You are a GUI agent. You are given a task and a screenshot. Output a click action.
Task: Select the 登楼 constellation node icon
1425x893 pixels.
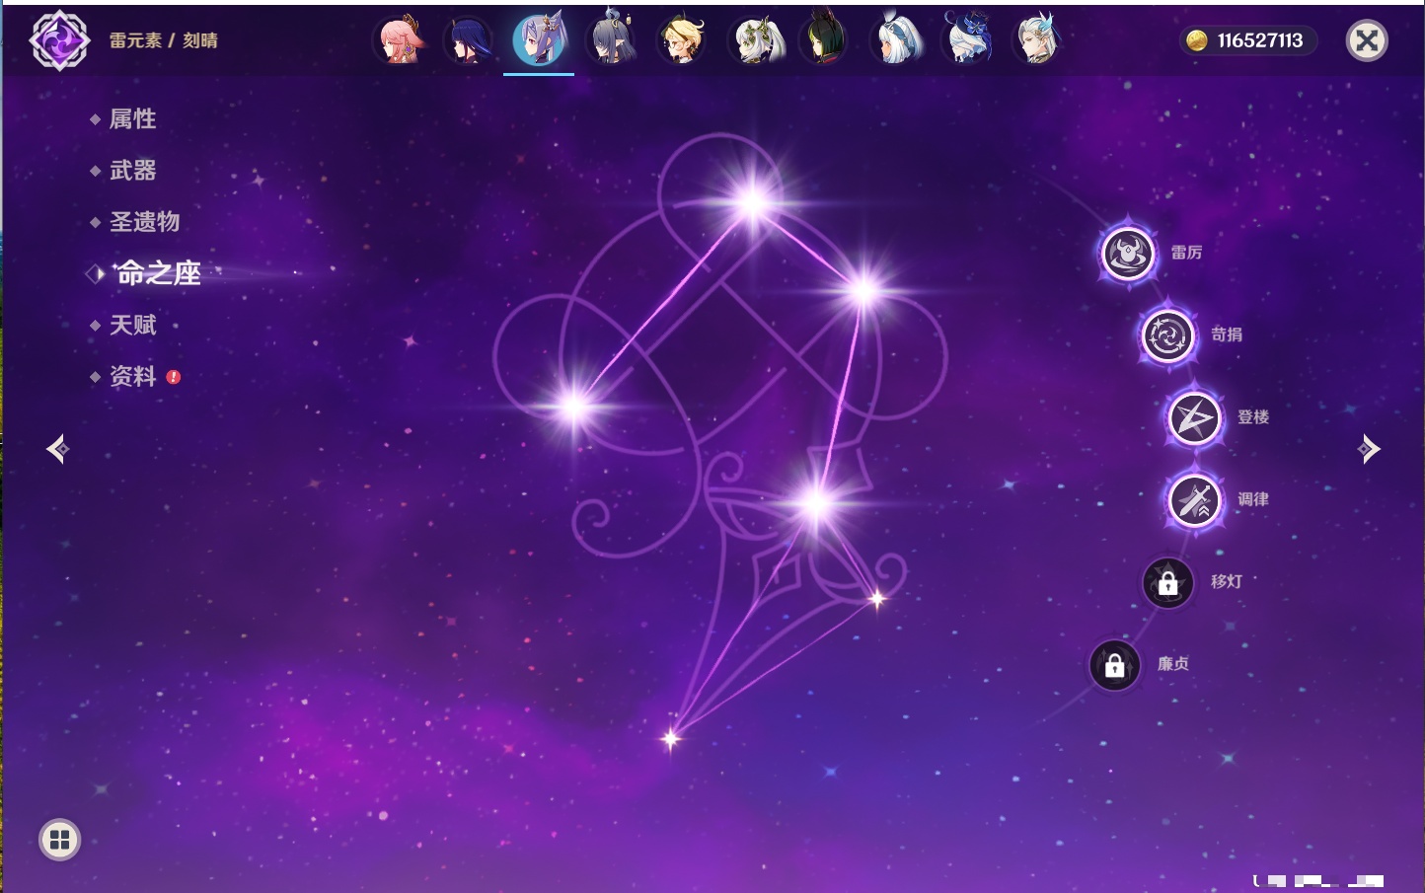click(x=1195, y=418)
